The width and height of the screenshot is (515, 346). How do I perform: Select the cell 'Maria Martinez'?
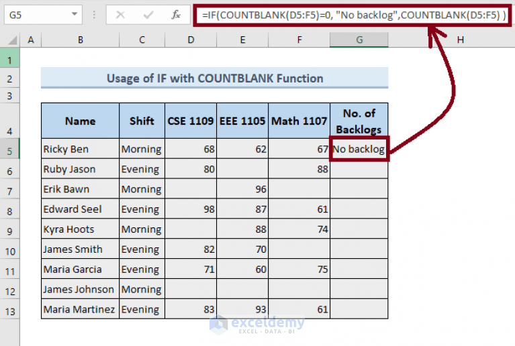80,309
